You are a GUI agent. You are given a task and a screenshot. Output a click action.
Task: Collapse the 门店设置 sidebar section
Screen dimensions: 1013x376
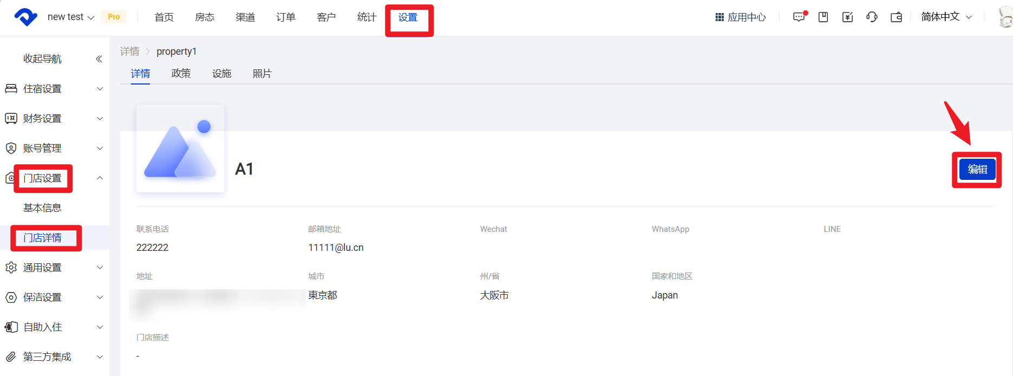[100, 178]
